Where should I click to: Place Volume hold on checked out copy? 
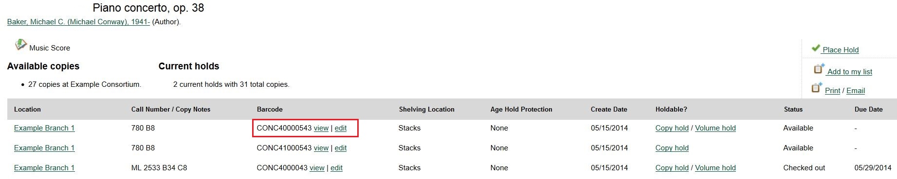[x=715, y=168]
